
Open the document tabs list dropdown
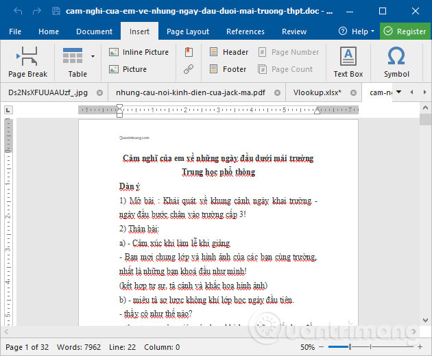pos(398,92)
